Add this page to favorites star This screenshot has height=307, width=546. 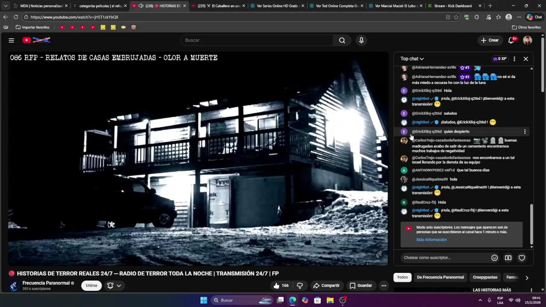pos(456,17)
